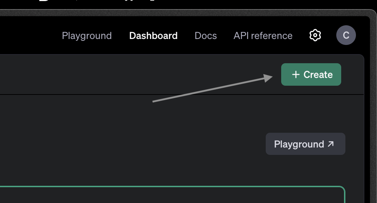This screenshot has height=203, width=377.
Task: Switch to the Playground tab
Action: click(87, 35)
